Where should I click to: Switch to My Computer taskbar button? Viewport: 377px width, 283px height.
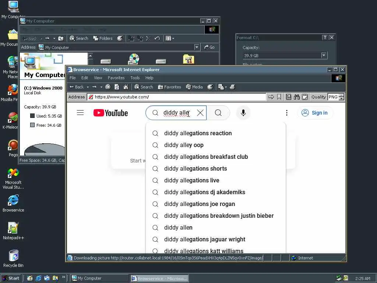[x=99, y=278]
